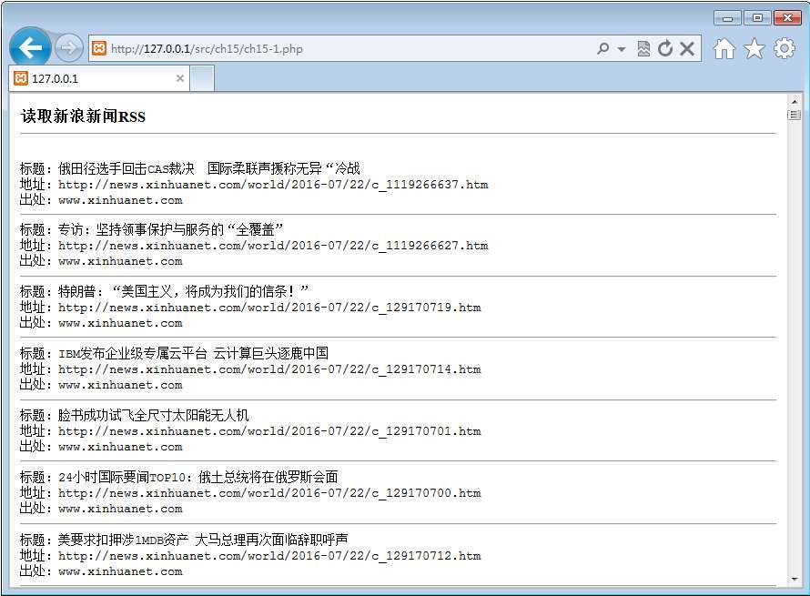This screenshot has height=596, width=810.
Task: Close the 127.0.0.1 tab
Action: 180,78
